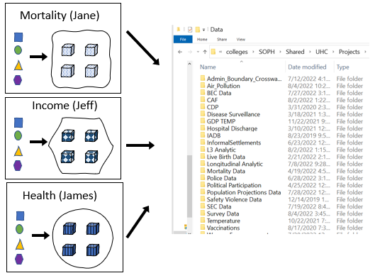
Task: Select the Live Birth Data folder icon
Action: point(203,157)
